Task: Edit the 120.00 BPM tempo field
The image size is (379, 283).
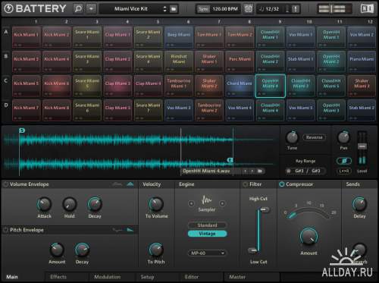Action: pos(225,9)
